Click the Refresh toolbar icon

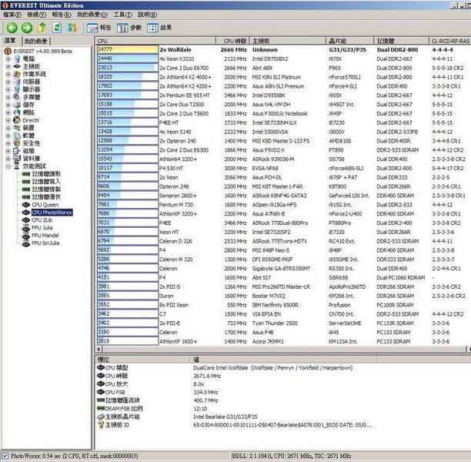(57, 28)
